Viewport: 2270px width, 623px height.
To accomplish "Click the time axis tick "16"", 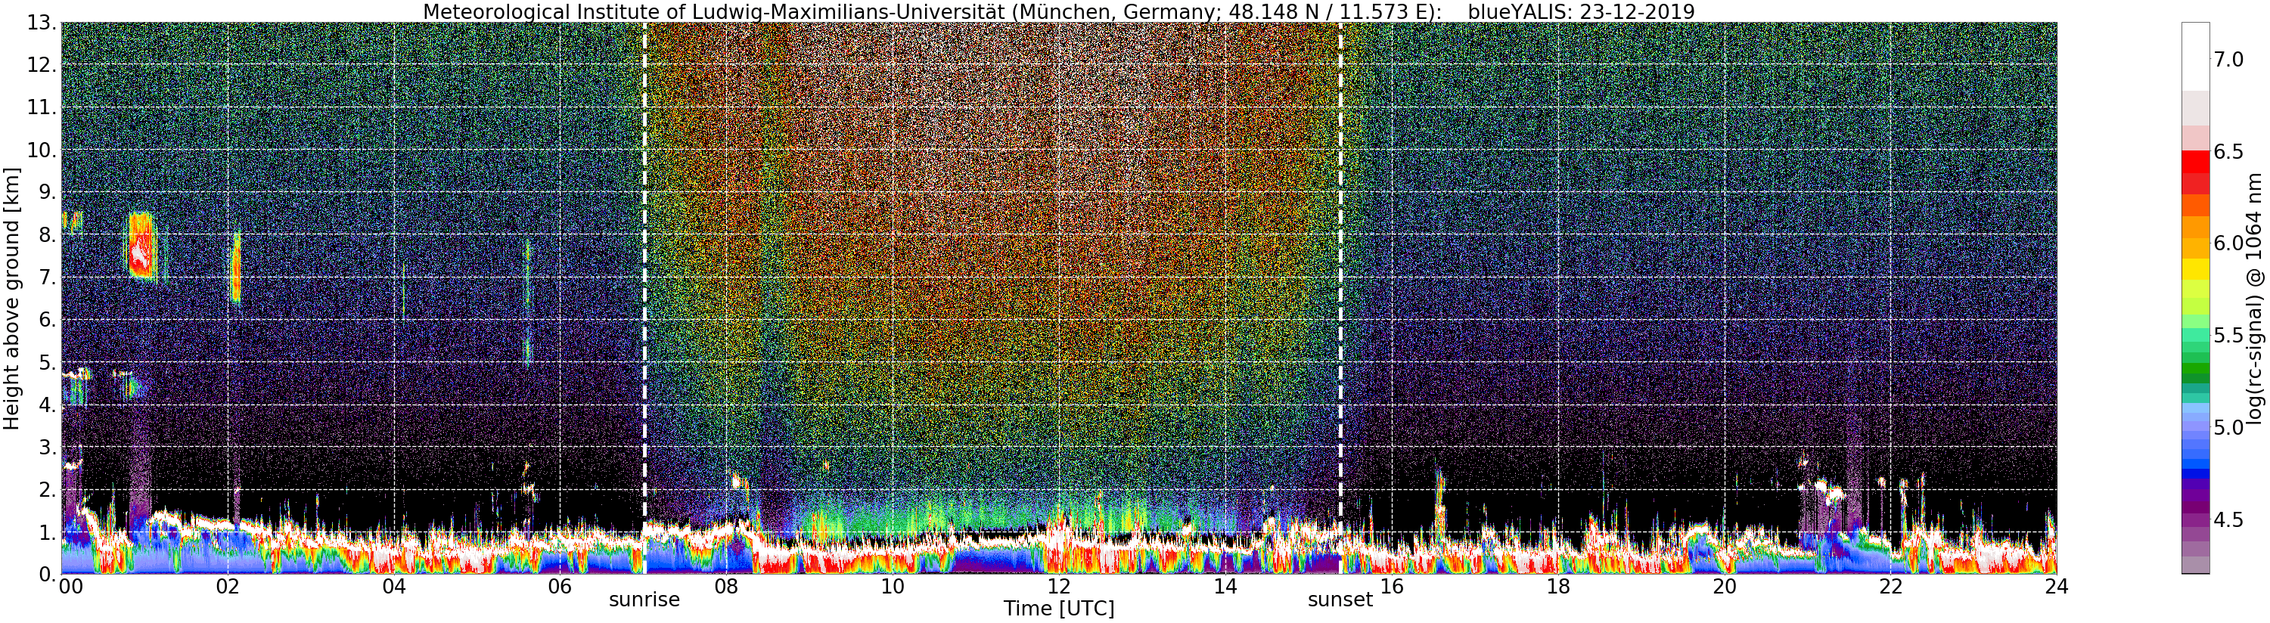I will tap(1392, 587).
